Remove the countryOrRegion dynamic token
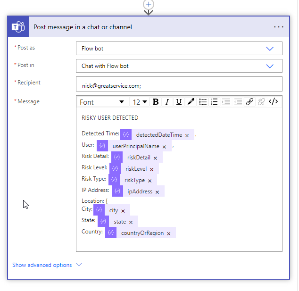Image resolution: width=299 pixels, height=291 pixels. tap(169, 233)
